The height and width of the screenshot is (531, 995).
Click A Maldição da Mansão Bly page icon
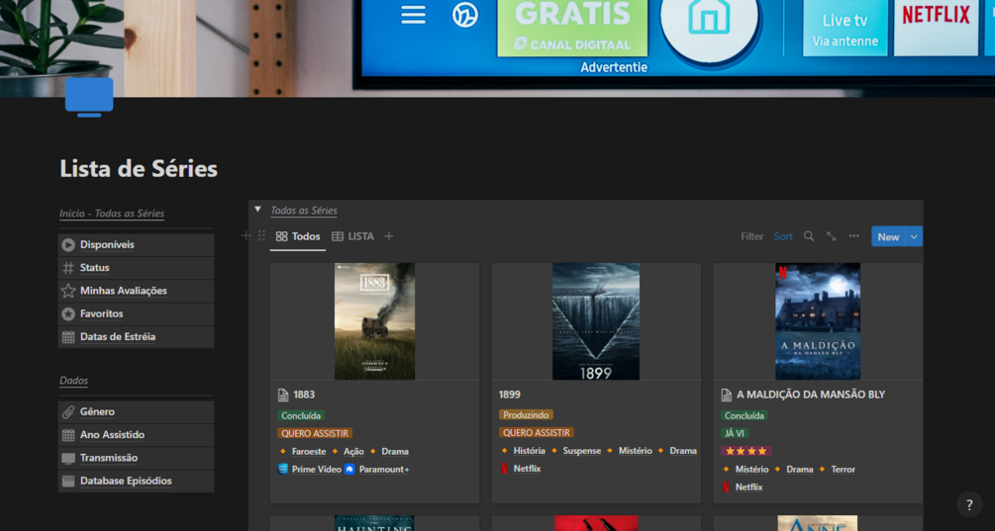click(727, 395)
